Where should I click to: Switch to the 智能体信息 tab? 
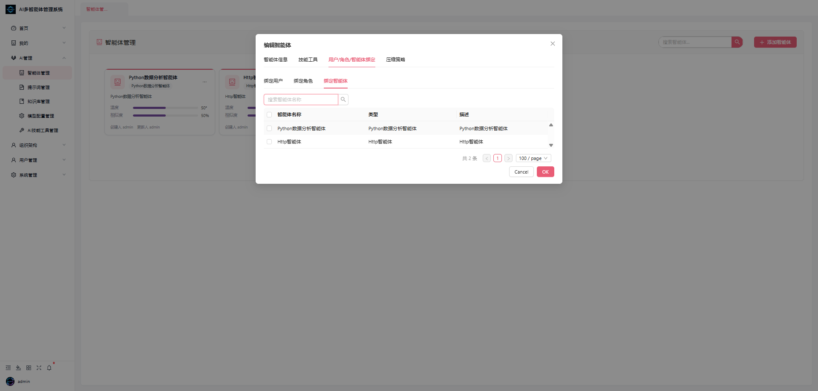pos(276,60)
